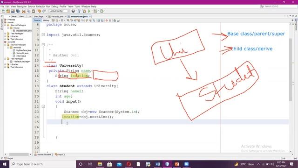298x168 pixels.
Task: Click the Copy icon in main toolbar
Action: pos(28,11)
